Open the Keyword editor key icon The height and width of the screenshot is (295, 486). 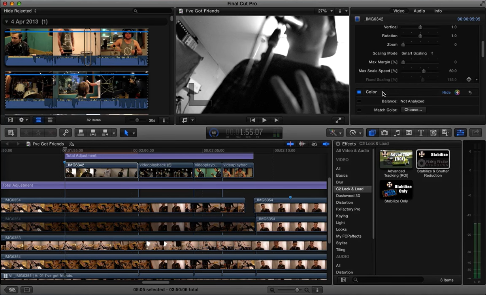click(x=65, y=133)
